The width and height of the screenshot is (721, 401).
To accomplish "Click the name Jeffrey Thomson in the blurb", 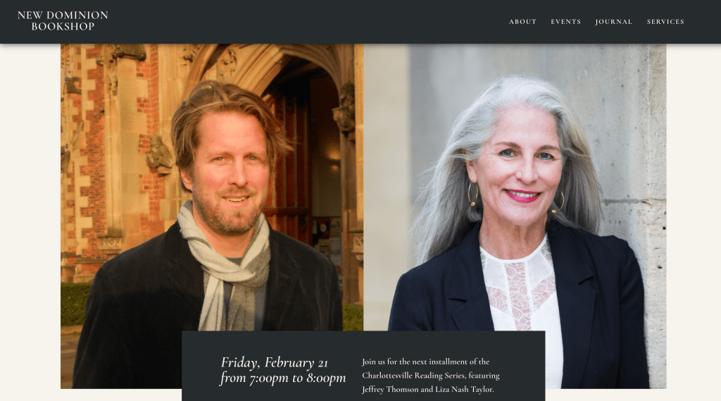I will tap(390, 389).
